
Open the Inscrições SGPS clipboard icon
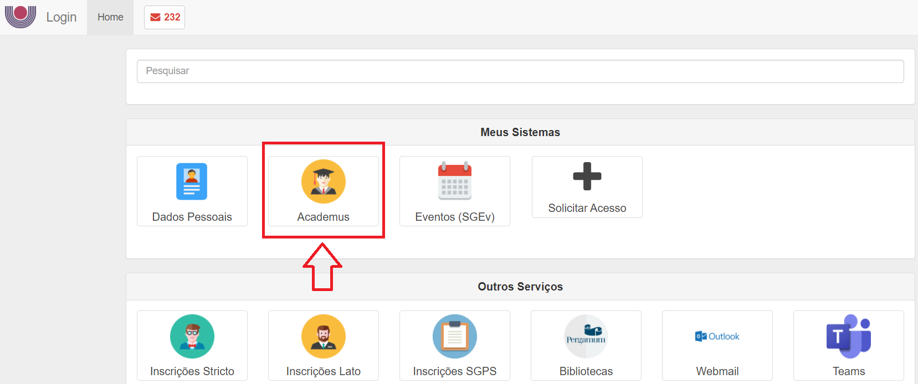454,336
